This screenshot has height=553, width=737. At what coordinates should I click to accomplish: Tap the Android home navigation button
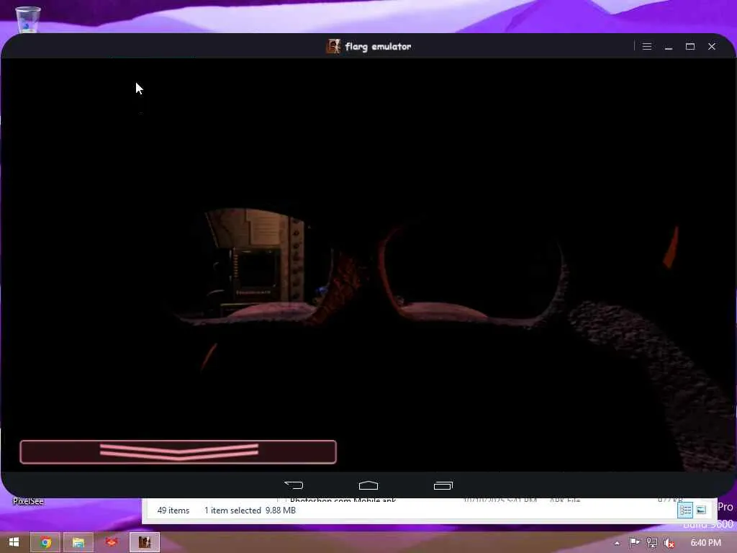pyautogui.click(x=368, y=485)
